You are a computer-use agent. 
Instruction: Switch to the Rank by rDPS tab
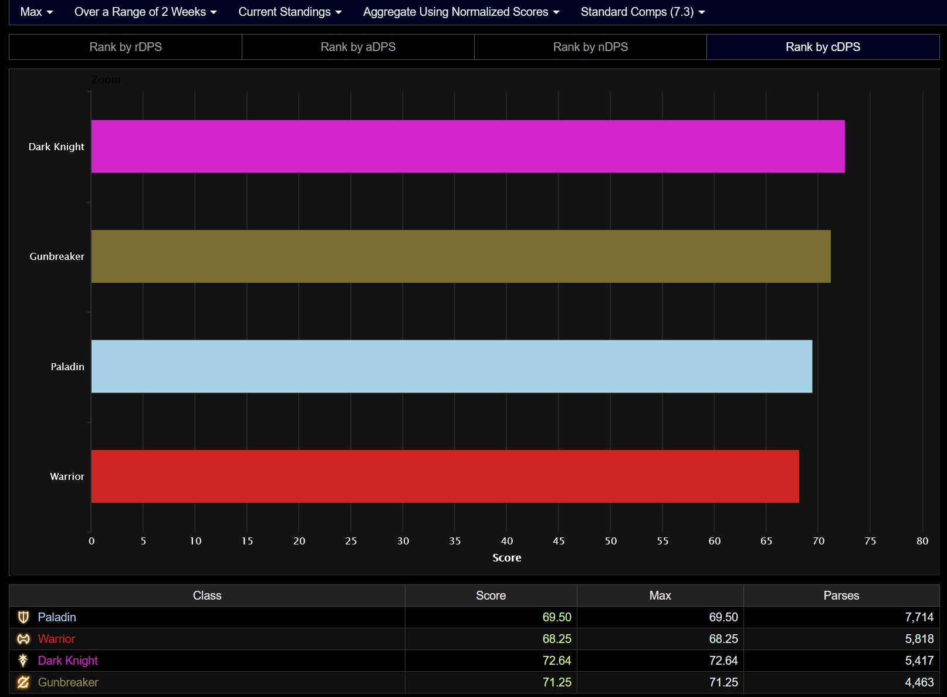tap(126, 47)
